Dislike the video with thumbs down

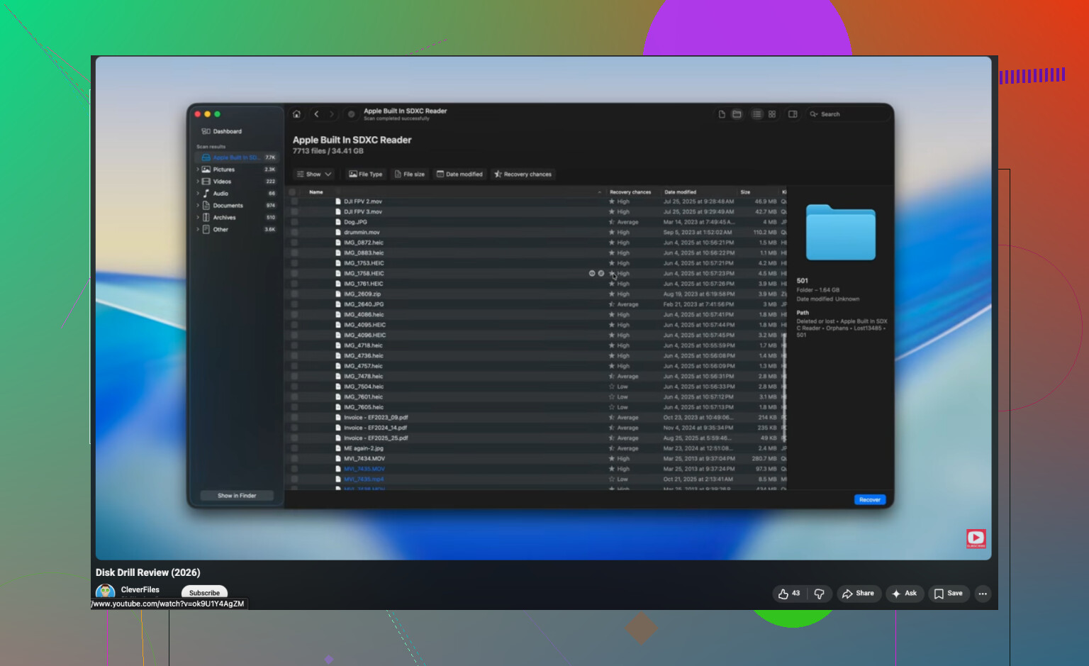tap(820, 594)
